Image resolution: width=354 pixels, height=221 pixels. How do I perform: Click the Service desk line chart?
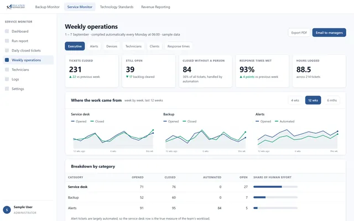tap(113, 139)
